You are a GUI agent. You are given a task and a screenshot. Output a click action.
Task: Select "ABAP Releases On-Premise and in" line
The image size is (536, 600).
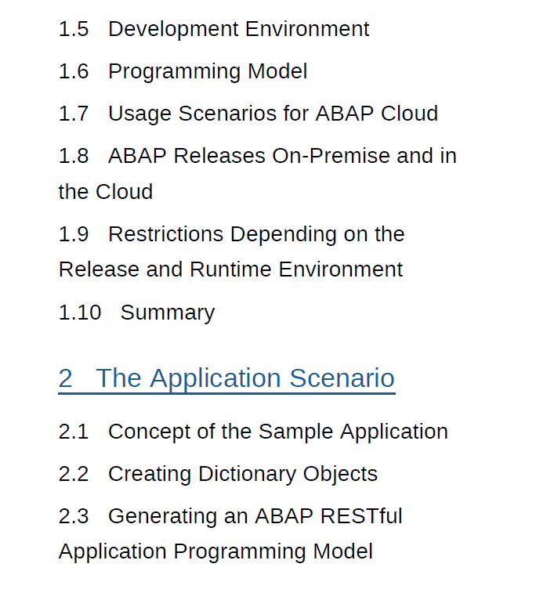tap(282, 156)
